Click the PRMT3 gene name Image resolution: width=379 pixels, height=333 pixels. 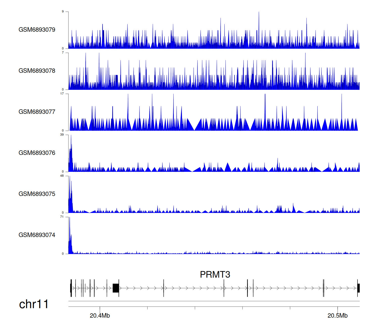pos(215,274)
